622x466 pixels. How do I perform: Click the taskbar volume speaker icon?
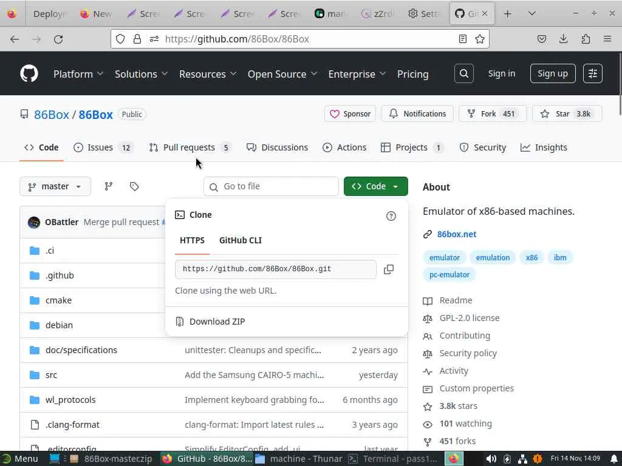coord(491,459)
